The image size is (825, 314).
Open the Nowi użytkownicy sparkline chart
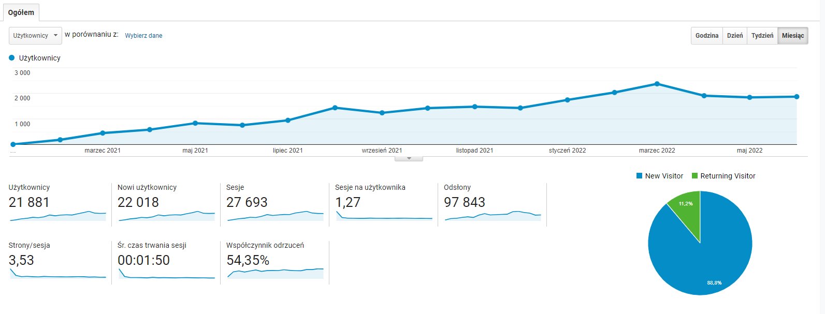click(x=166, y=216)
